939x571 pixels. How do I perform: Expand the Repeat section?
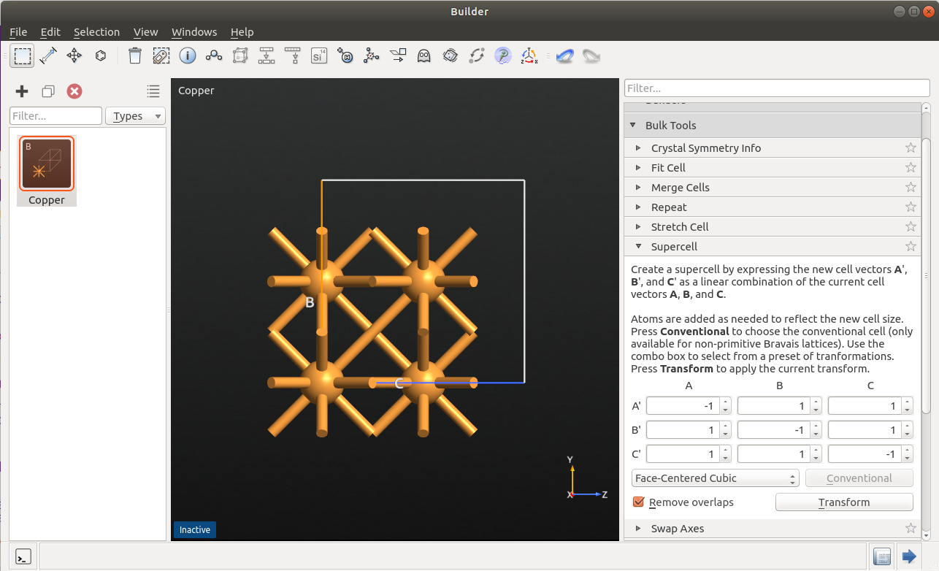tap(638, 207)
